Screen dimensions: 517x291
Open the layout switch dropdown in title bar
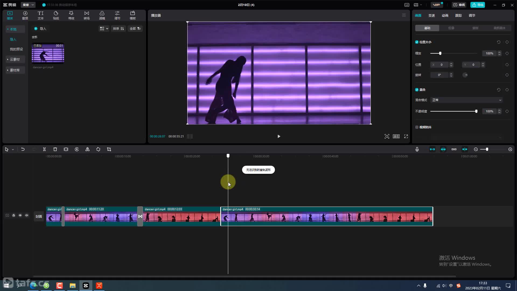[x=418, y=5]
